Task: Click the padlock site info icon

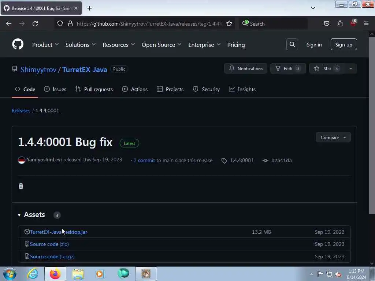Action: point(70,23)
